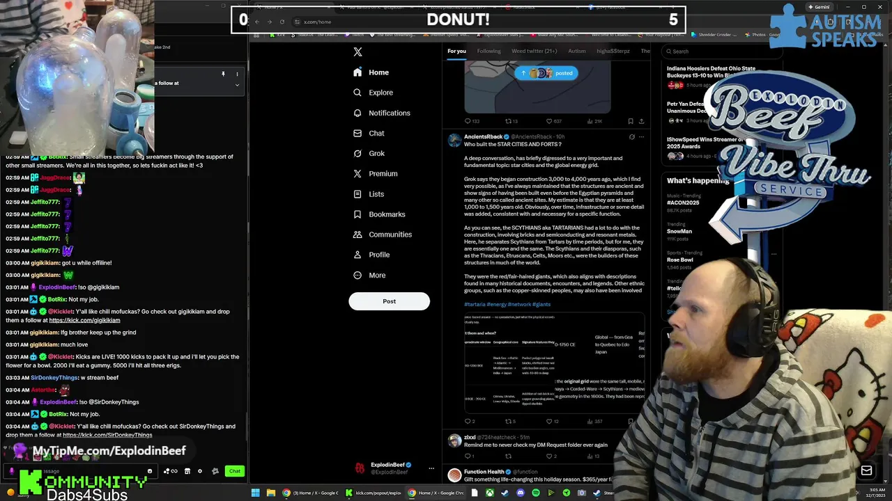The width and height of the screenshot is (892, 501).
Task: Click the browser back arrow
Action: tap(256, 22)
